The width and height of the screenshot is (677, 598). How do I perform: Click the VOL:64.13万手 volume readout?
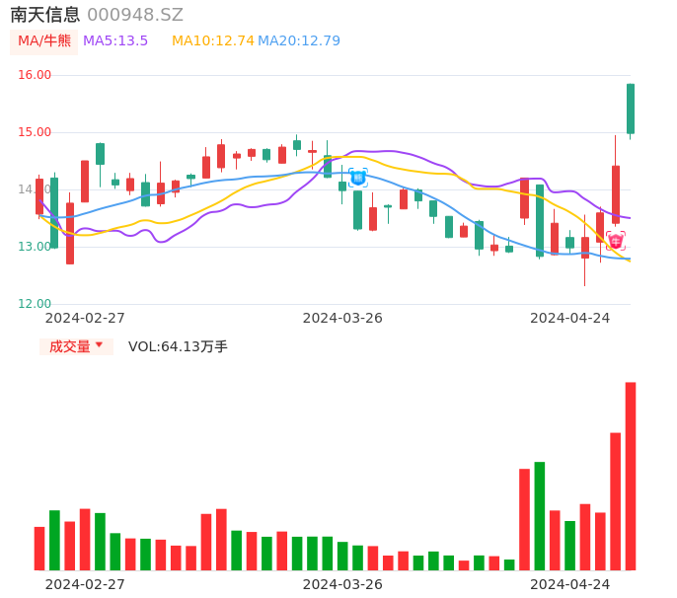click(x=178, y=346)
